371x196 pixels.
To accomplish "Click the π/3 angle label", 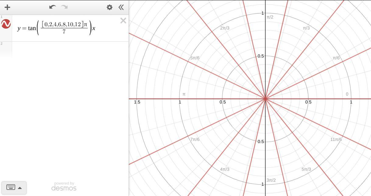I will point(306,28).
